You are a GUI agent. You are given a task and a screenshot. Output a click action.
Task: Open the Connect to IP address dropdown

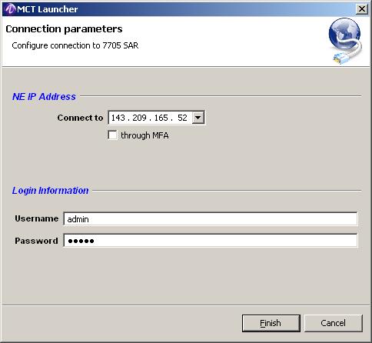pos(198,118)
